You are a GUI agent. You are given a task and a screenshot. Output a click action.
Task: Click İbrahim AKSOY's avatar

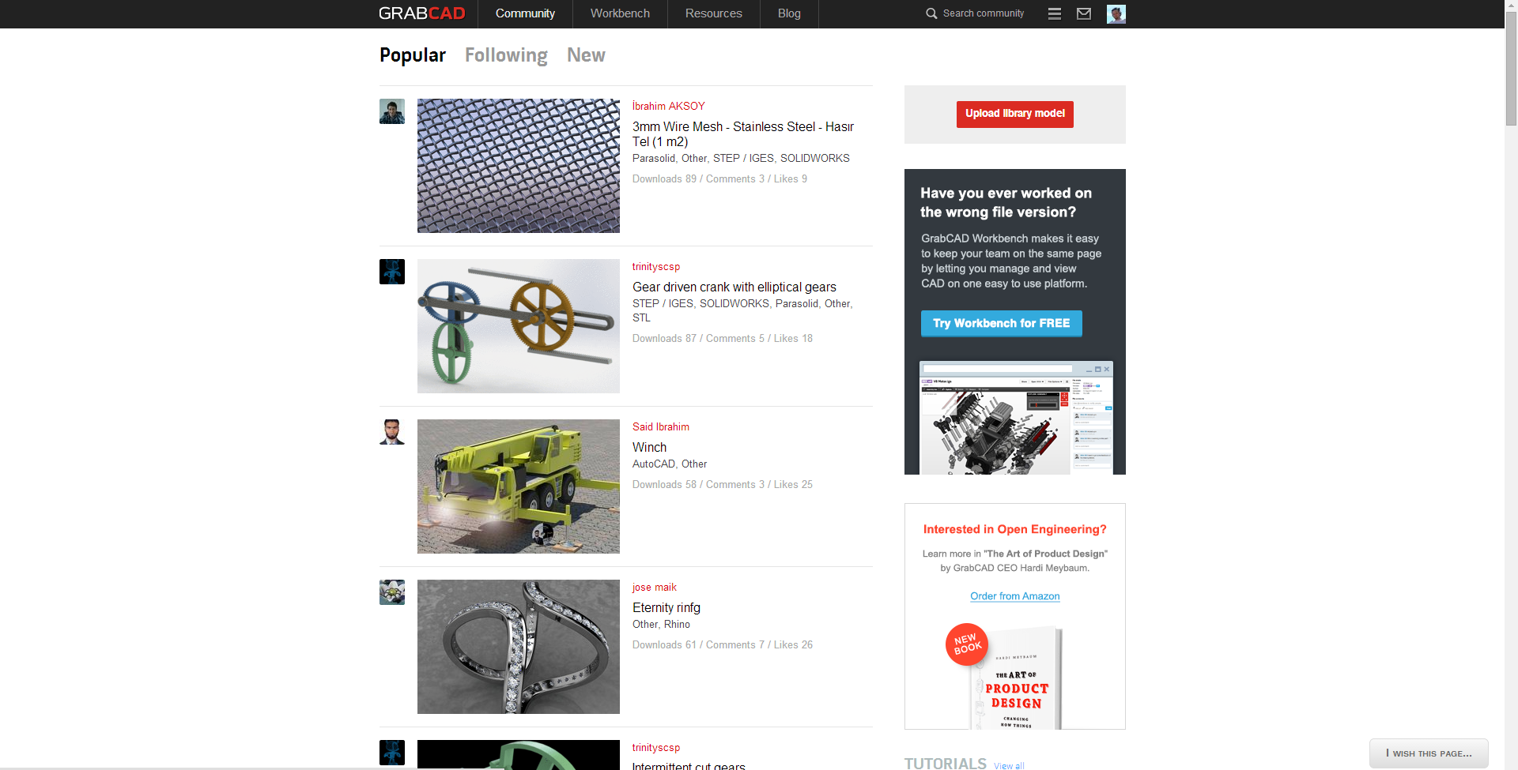392,111
